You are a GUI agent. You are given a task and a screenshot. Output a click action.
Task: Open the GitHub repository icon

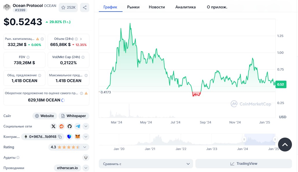point(70,126)
